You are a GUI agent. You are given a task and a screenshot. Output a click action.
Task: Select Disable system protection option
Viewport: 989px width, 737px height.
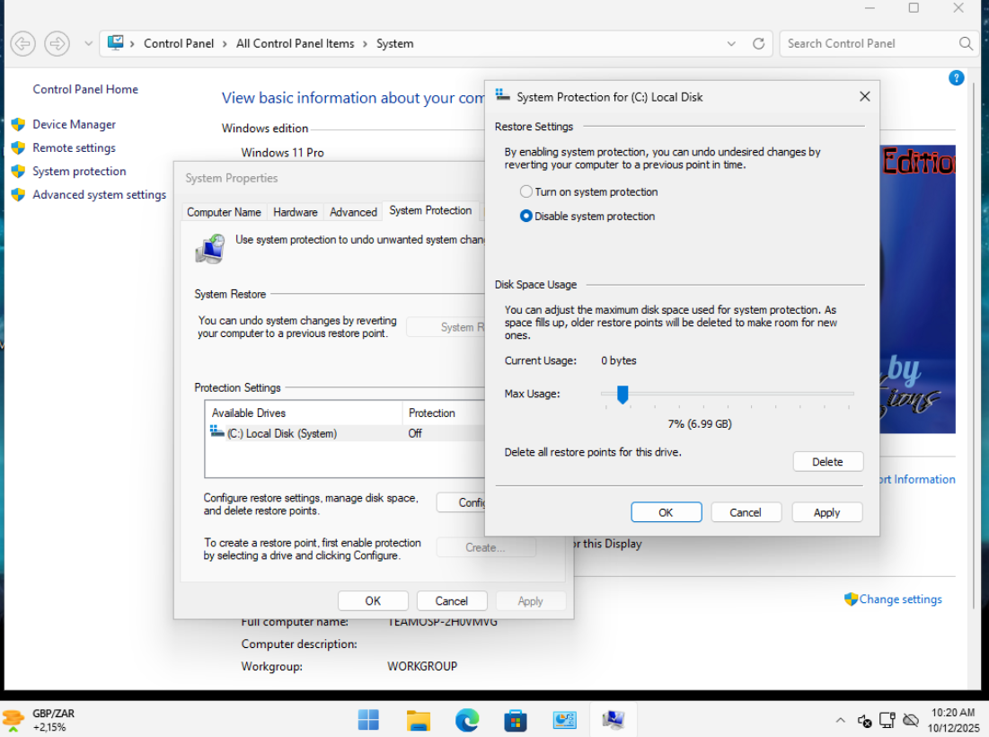tap(526, 216)
